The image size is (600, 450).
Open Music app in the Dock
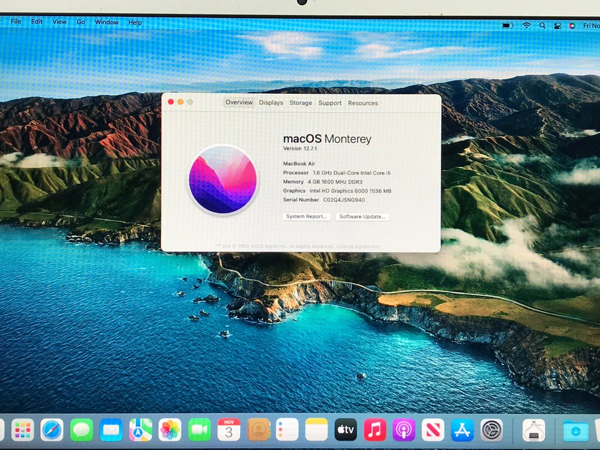pos(374,430)
